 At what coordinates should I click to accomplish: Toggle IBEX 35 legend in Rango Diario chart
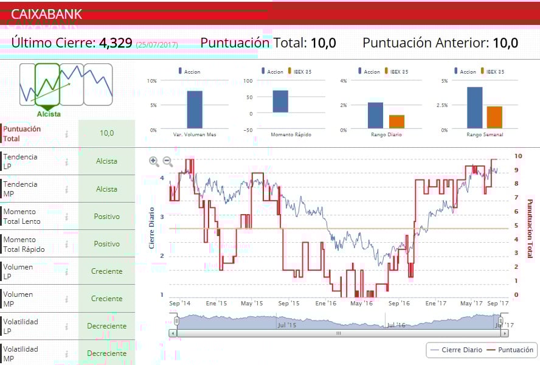click(396, 71)
